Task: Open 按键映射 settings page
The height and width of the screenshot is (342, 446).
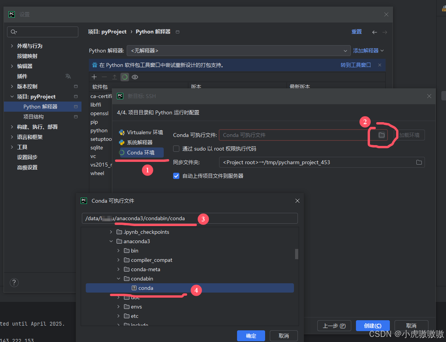Action: tap(27, 56)
